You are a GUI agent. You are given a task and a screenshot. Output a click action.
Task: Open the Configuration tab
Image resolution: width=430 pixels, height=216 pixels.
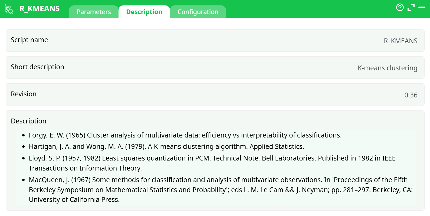198,12
